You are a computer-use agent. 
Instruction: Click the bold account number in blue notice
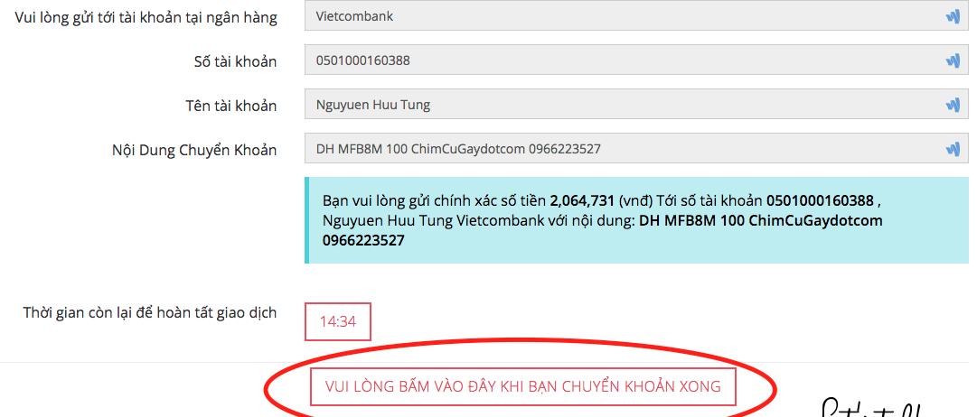tap(820, 200)
